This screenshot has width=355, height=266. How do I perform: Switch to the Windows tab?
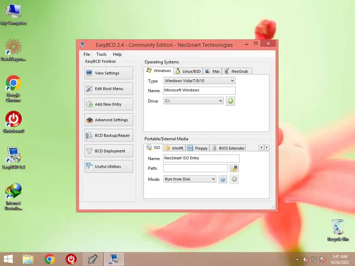(159, 71)
